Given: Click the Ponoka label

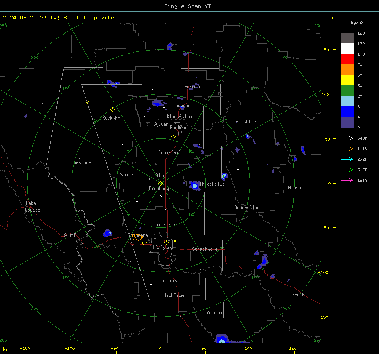Looking at the screenshot, I should 192,87.
